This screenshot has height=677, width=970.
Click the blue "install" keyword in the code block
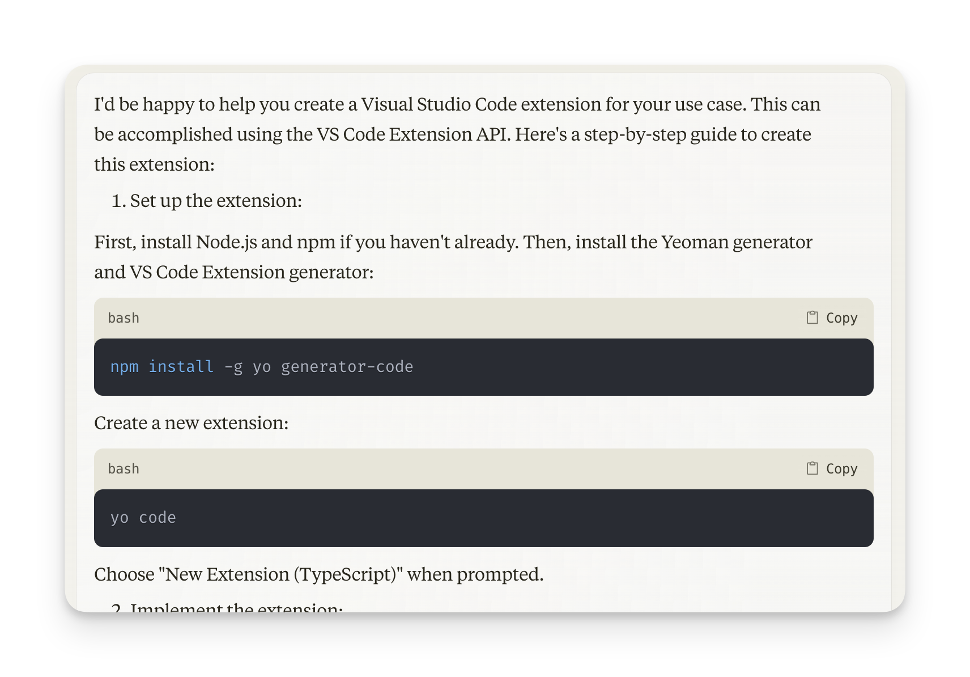click(181, 367)
